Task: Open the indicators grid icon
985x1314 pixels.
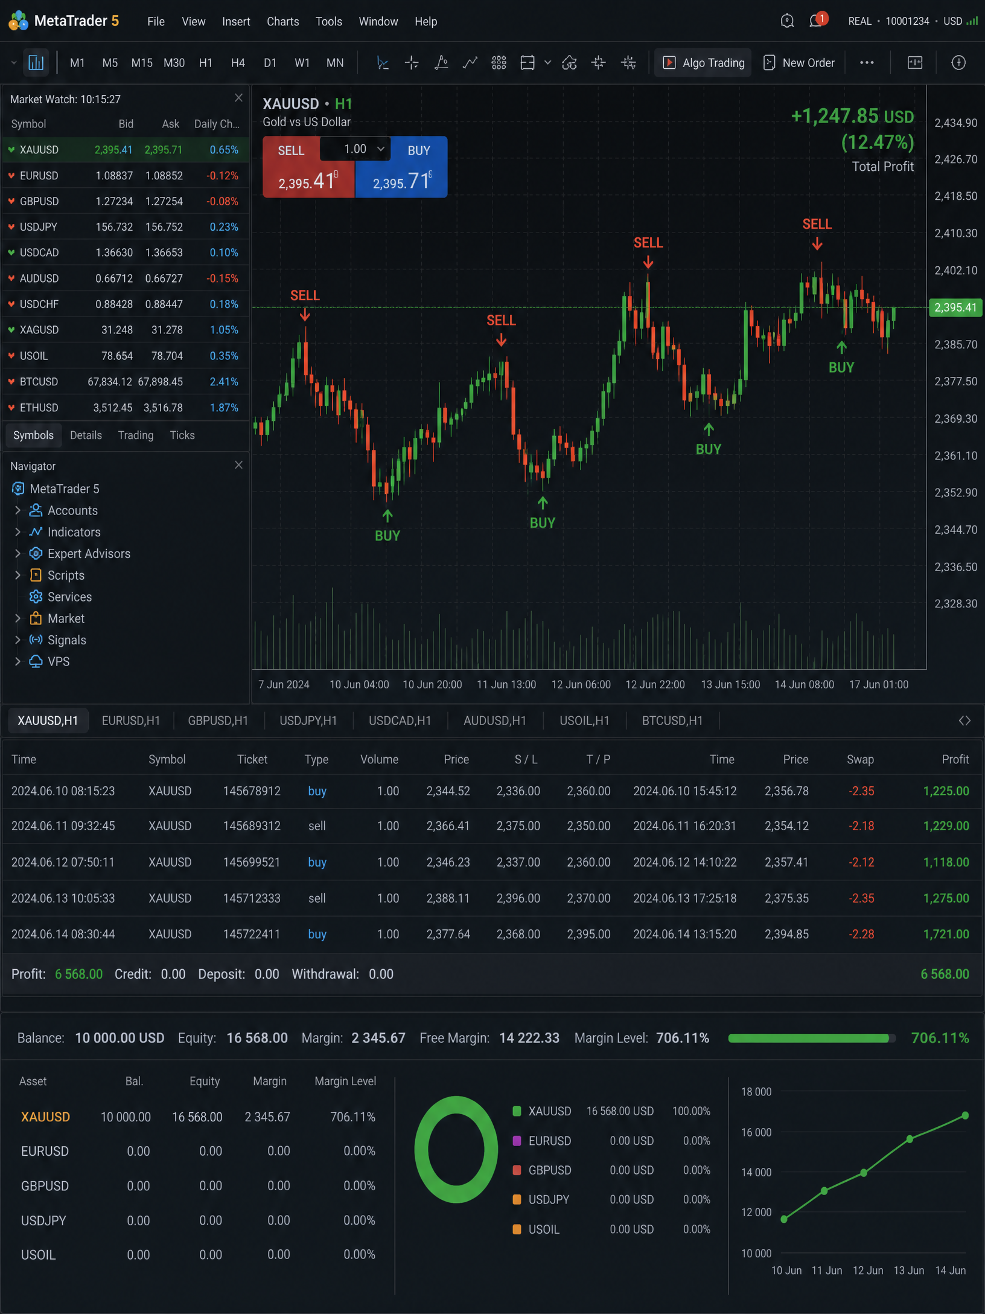Action: [499, 63]
